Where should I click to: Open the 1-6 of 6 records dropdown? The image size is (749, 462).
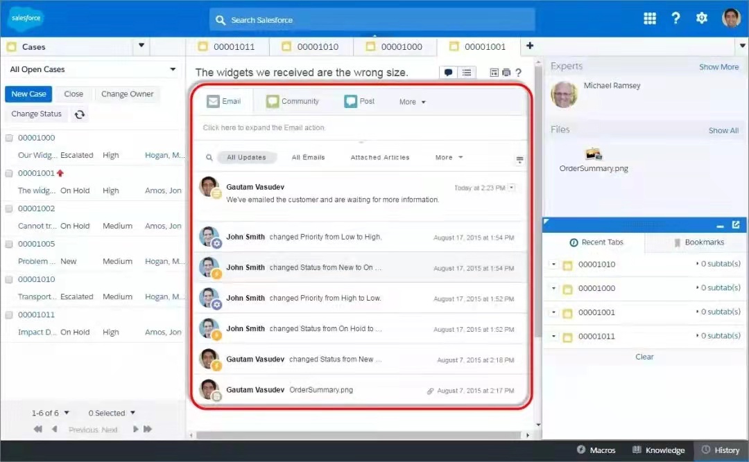click(51, 413)
